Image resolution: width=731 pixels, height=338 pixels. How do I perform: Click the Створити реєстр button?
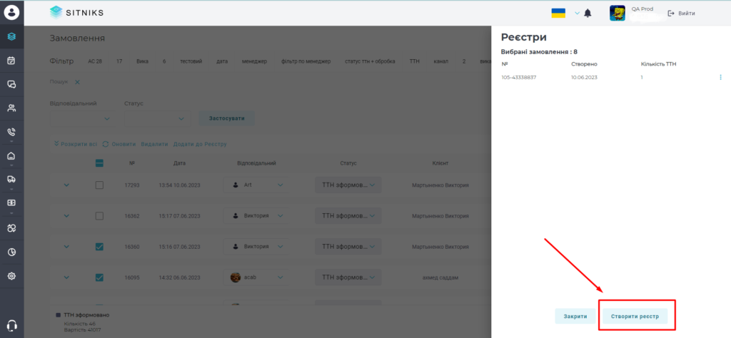click(x=635, y=316)
